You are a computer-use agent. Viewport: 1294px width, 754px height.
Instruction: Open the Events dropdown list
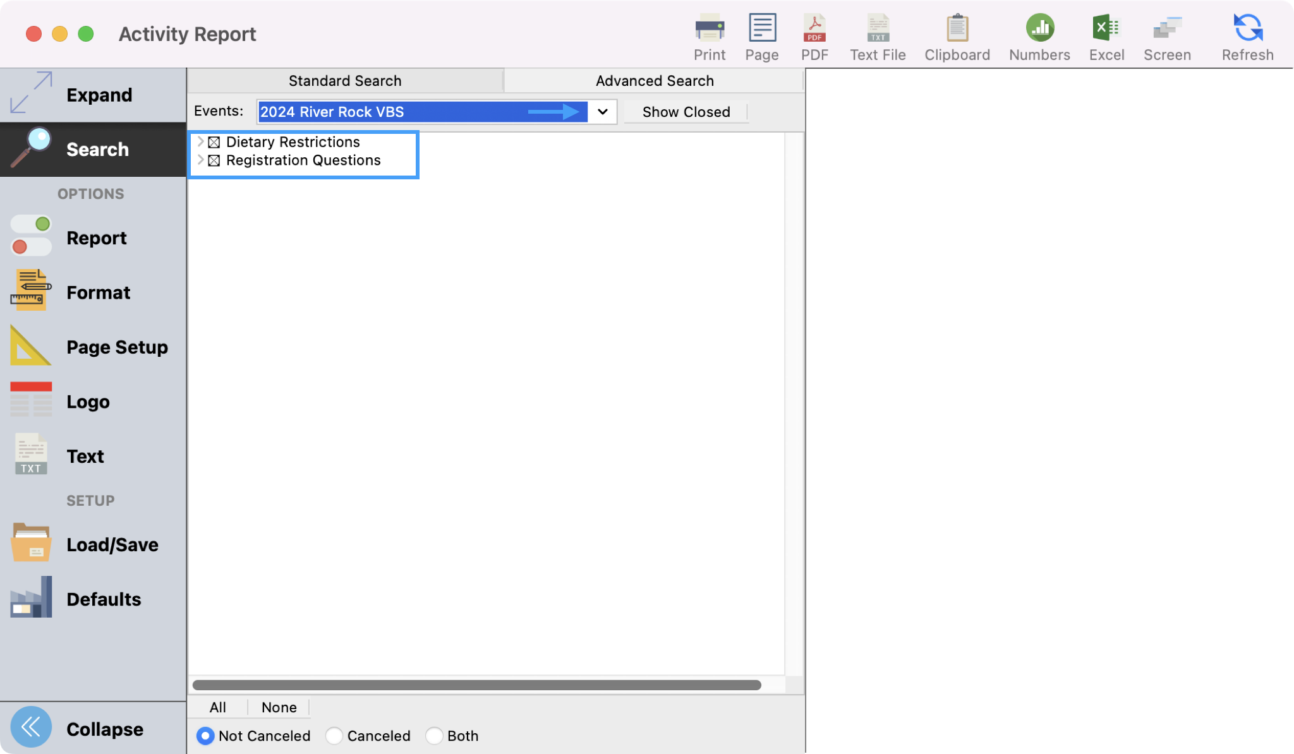602,112
